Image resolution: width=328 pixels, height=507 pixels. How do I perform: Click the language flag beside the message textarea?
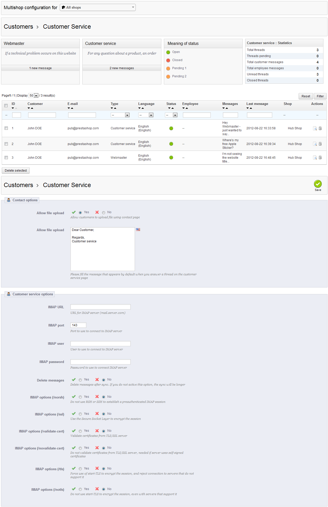(138, 230)
